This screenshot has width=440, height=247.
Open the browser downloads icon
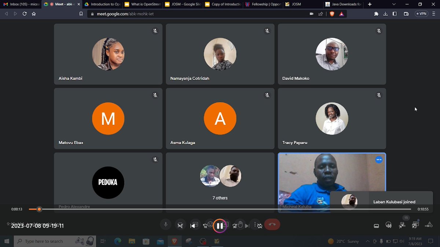[x=385, y=14]
